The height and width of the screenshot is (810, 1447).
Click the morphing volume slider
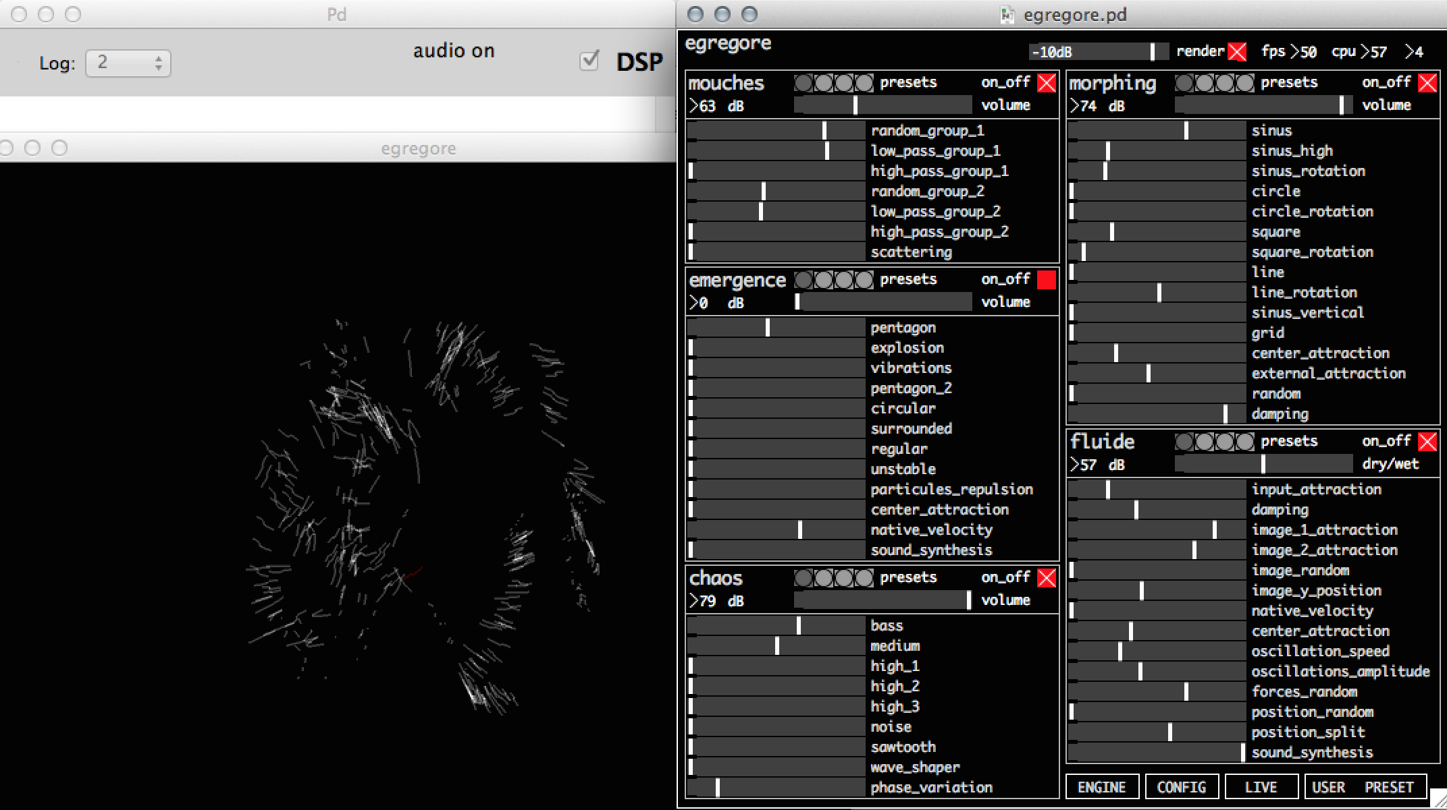tap(1263, 105)
